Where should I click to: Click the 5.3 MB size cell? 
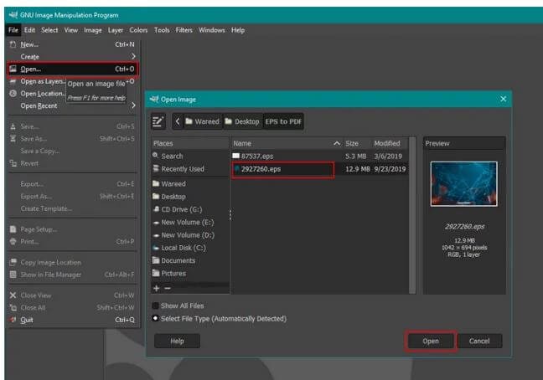point(355,156)
